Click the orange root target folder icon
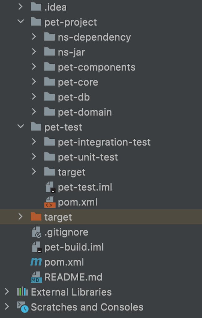Viewport: 202px width, 318px height. [x=36, y=217]
